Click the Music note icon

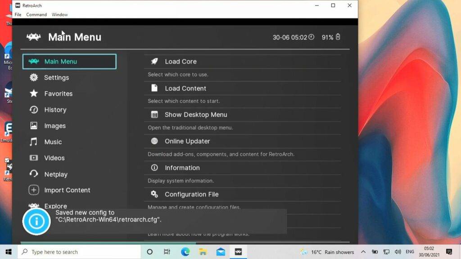(x=33, y=142)
